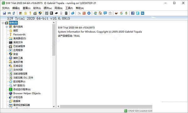
Task: Select the 辅助工具 tree item
Action: (18, 58)
